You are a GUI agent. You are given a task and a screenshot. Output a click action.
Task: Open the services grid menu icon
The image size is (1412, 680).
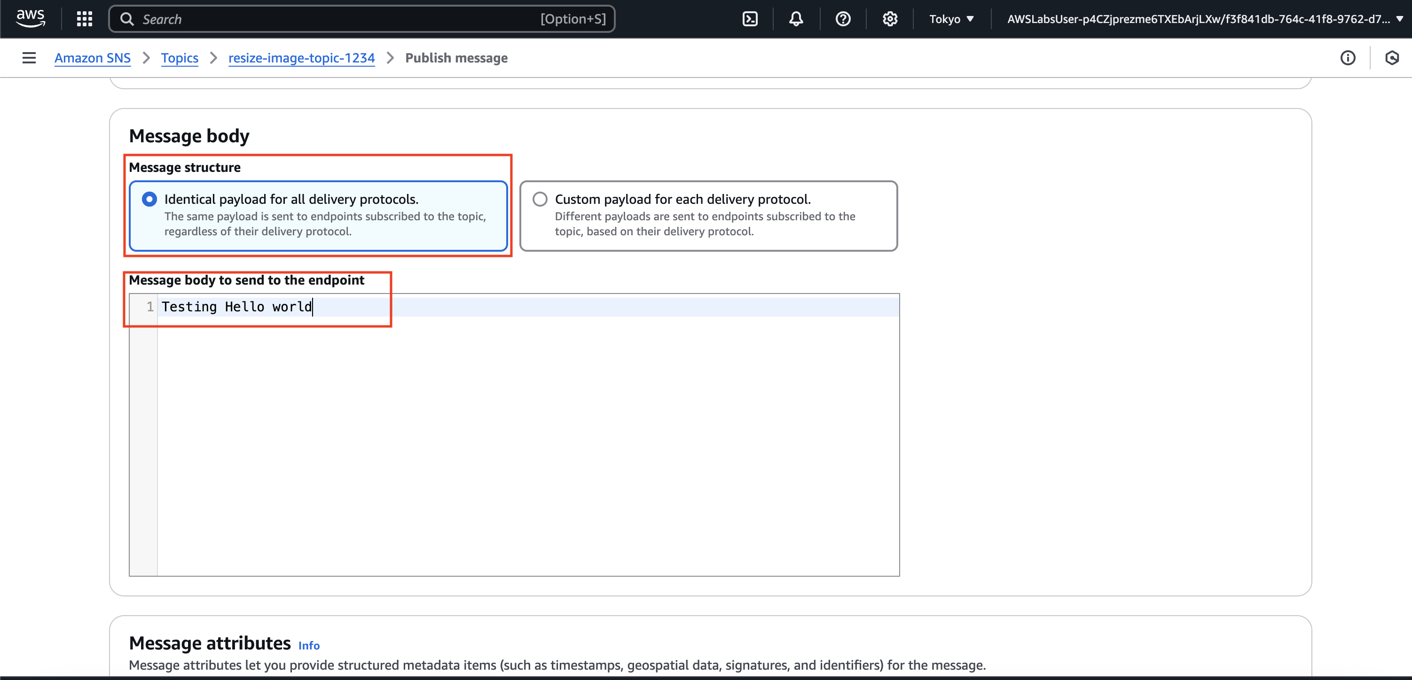click(85, 19)
